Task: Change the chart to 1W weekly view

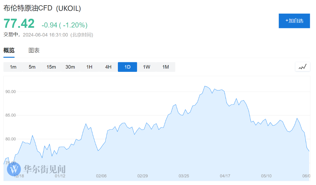Action: [147, 67]
